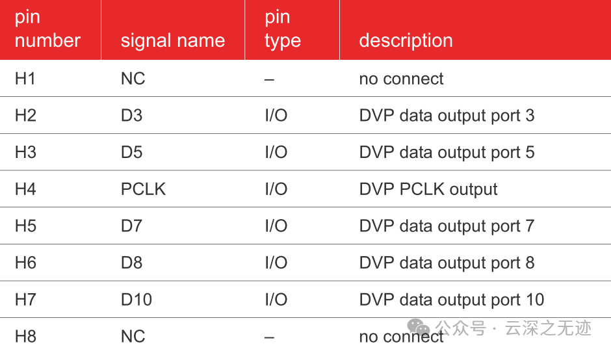Screen dimensions: 611x353
Task: Click the NC signal in H8 row
Action: click(x=133, y=336)
